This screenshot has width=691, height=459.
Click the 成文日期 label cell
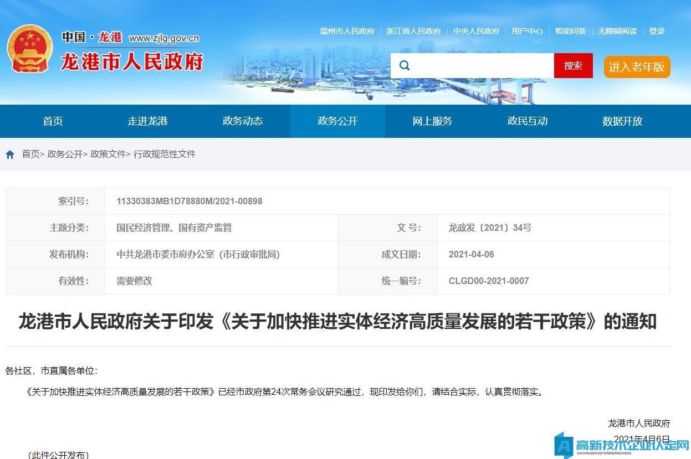pos(388,255)
